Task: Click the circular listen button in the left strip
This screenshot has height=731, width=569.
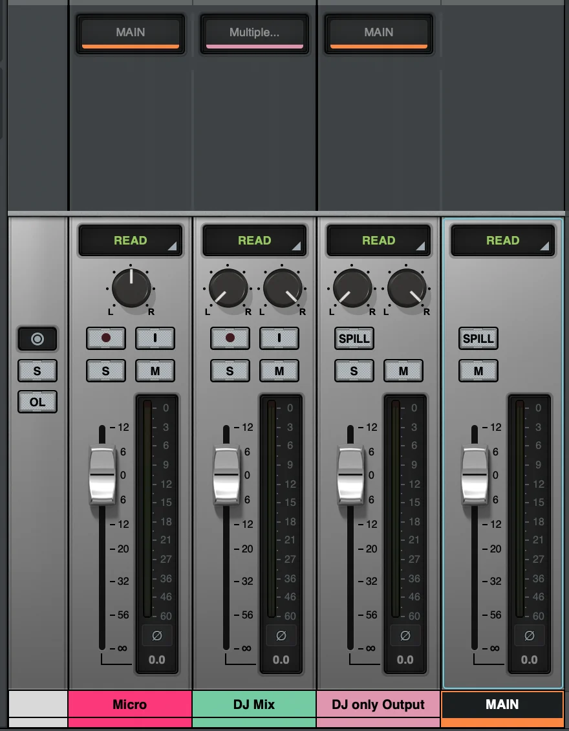Action: point(38,338)
